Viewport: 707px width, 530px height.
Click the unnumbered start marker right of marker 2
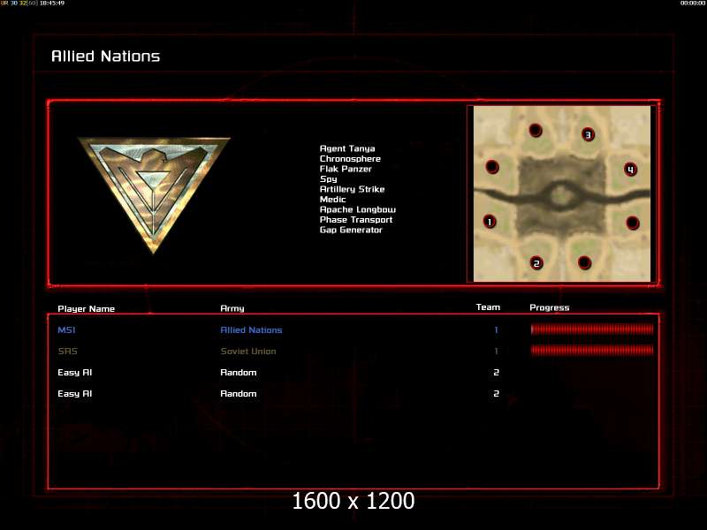(x=584, y=262)
